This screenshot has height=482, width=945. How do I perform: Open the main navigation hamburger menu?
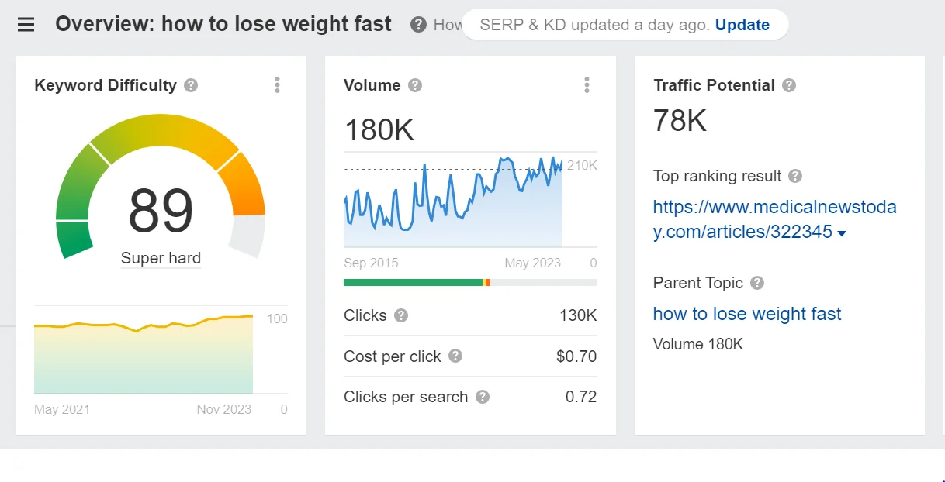pyautogui.click(x=26, y=24)
